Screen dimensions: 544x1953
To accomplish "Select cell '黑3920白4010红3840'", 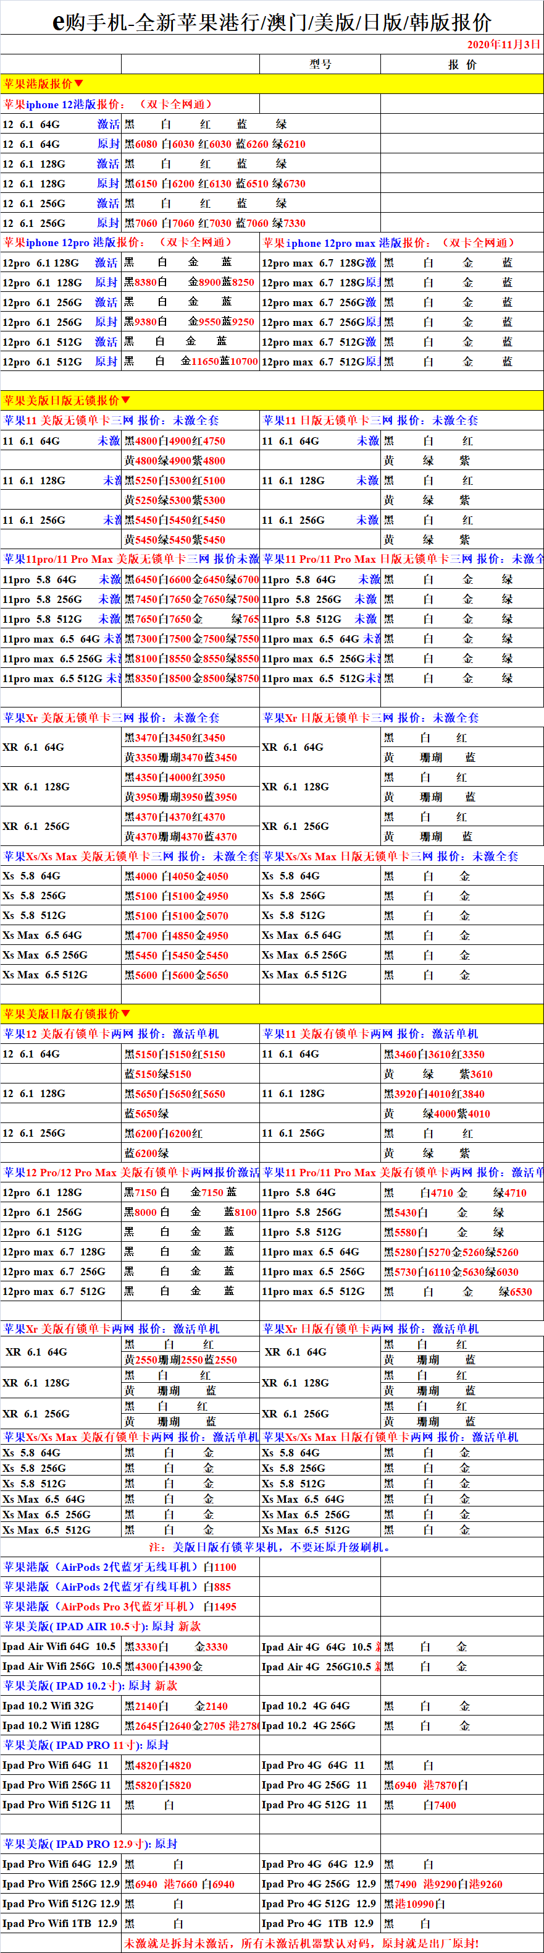I will point(461,1093).
